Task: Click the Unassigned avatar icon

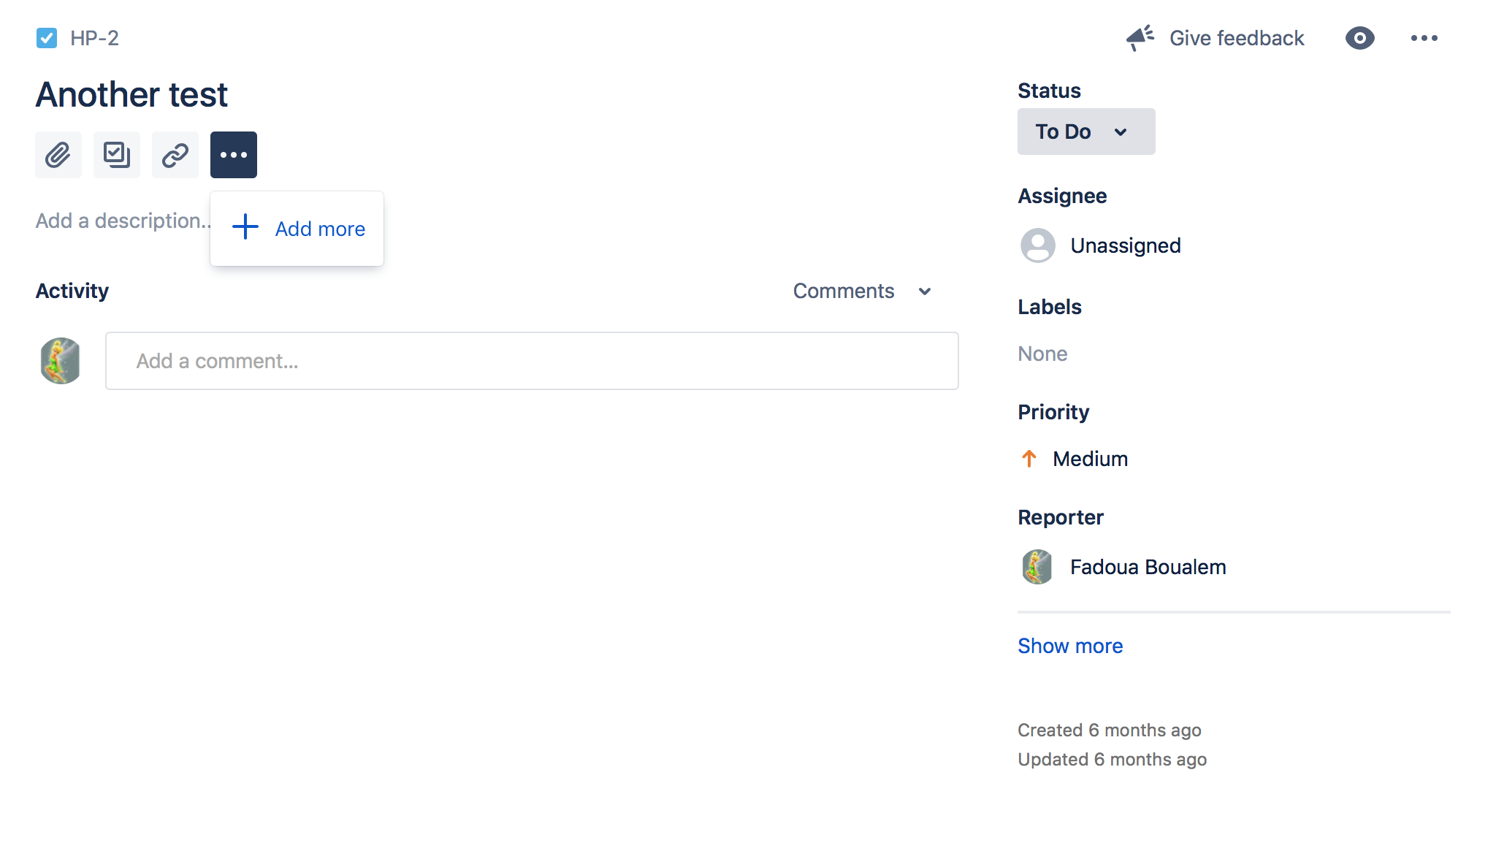Action: pyautogui.click(x=1037, y=245)
